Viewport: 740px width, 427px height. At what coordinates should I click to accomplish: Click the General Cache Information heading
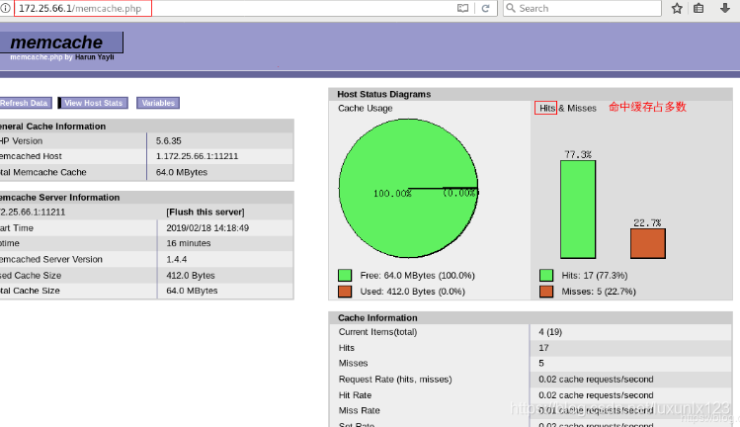pos(52,127)
